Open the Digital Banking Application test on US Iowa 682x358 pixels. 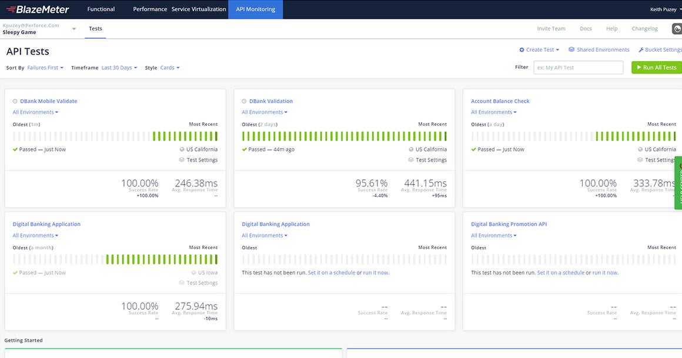click(46, 224)
